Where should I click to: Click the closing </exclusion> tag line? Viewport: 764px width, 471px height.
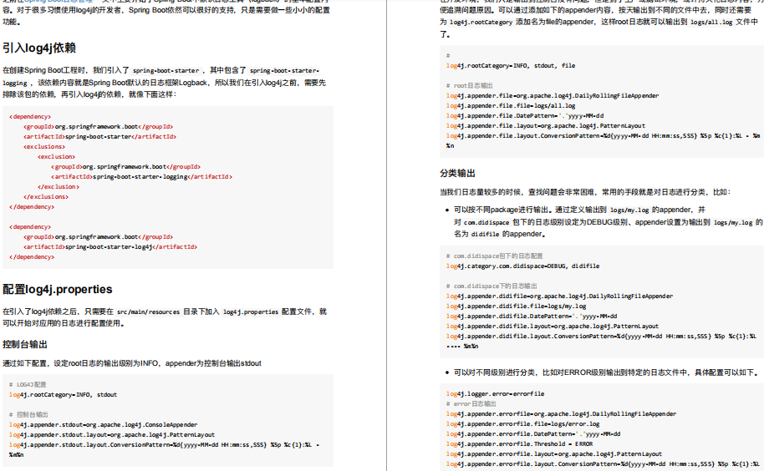(x=59, y=187)
